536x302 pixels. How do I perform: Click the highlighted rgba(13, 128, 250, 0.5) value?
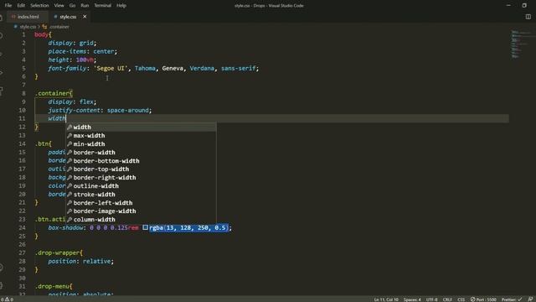[188, 227]
